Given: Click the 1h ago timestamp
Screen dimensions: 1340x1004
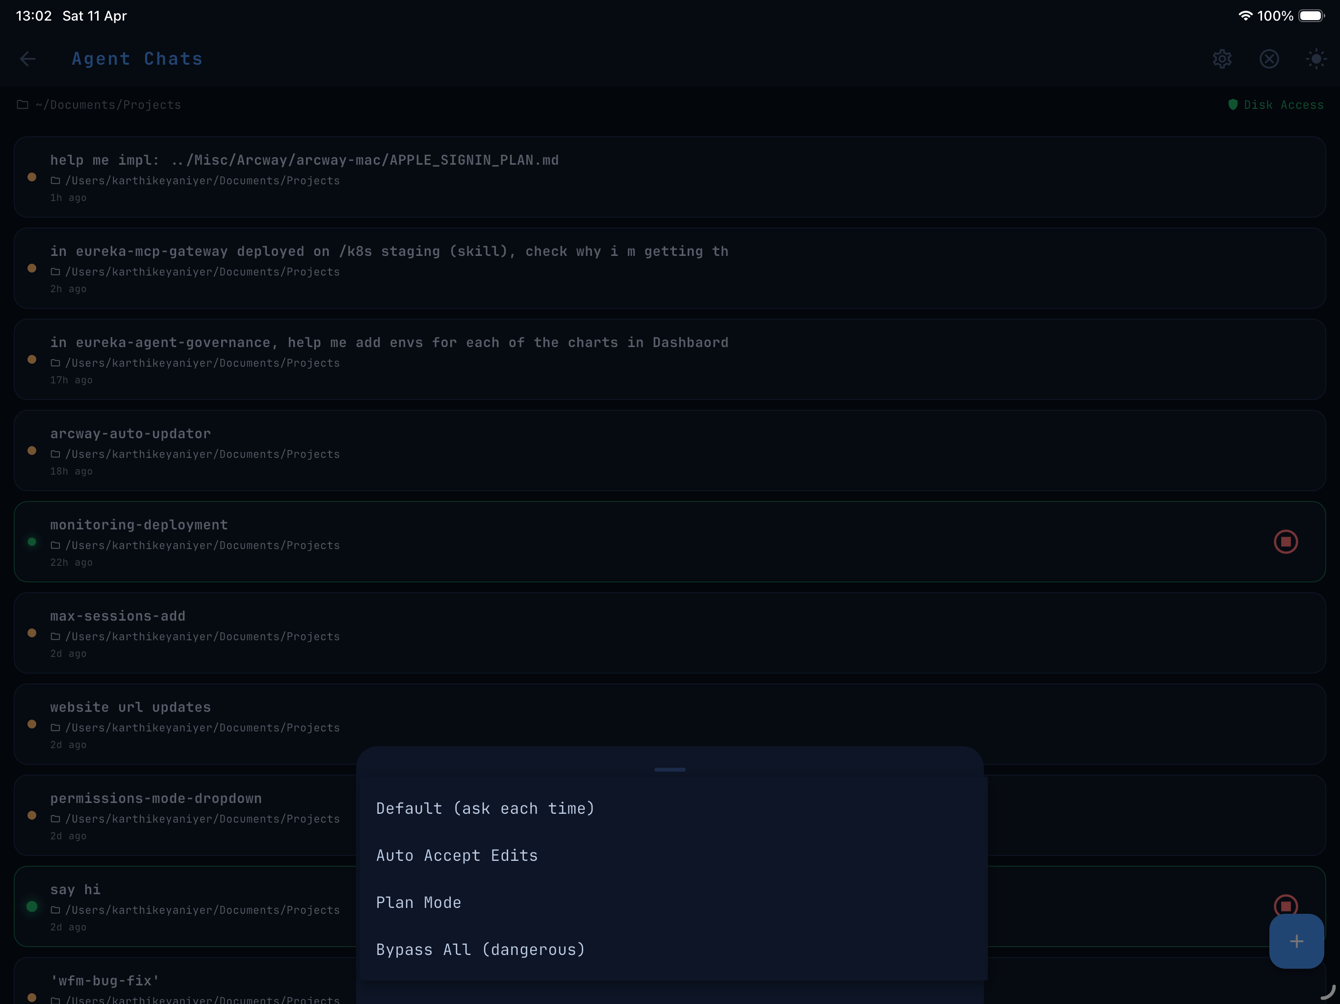Looking at the screenshot, I should [x=69, y=198].
